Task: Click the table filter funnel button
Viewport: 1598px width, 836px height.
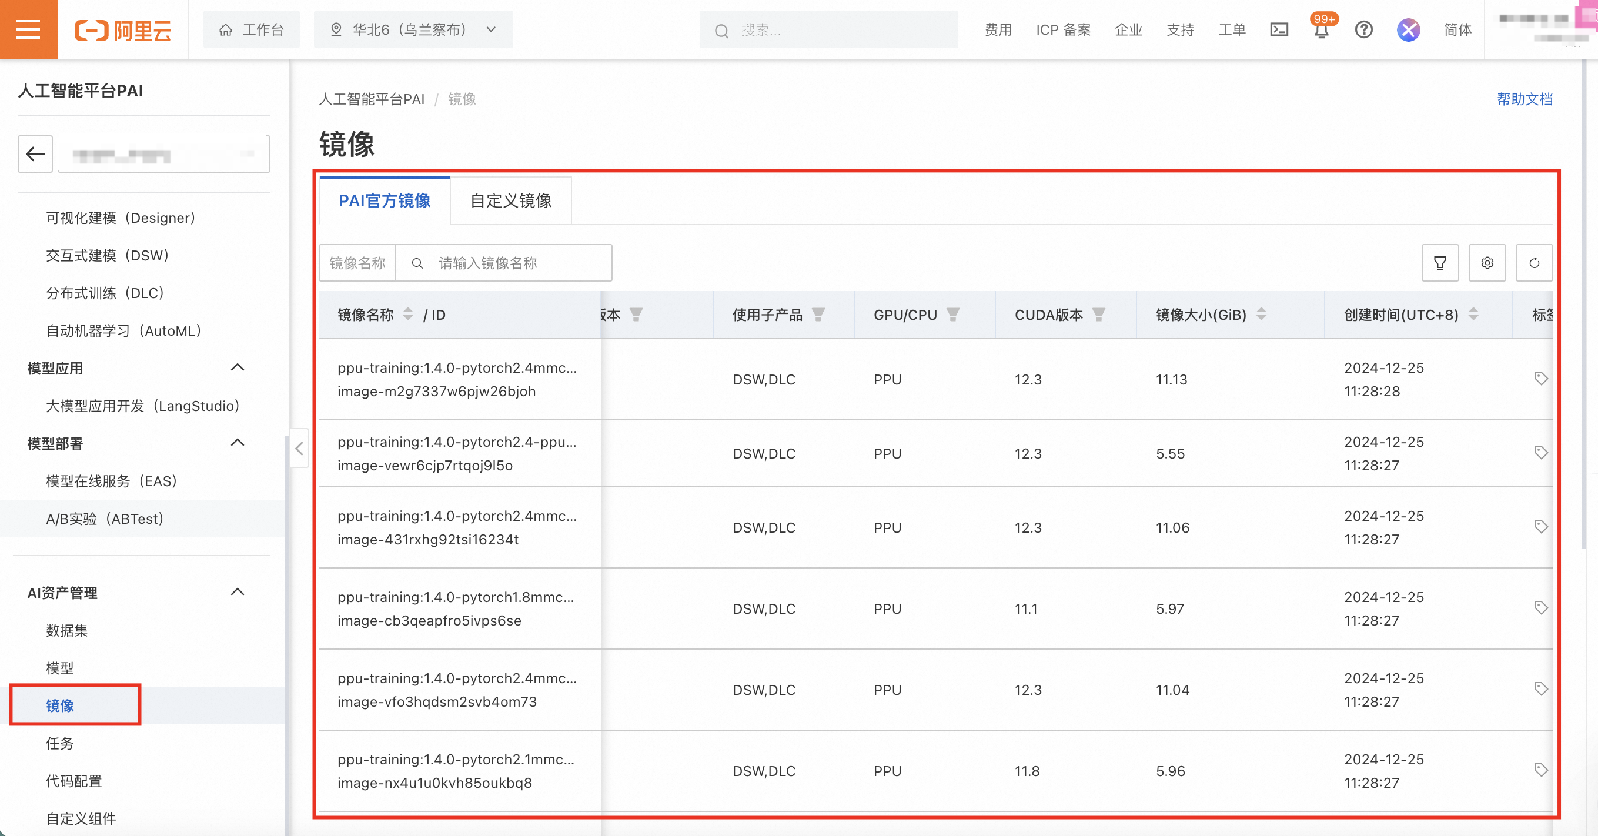Action: click(x=1439, y=263)
